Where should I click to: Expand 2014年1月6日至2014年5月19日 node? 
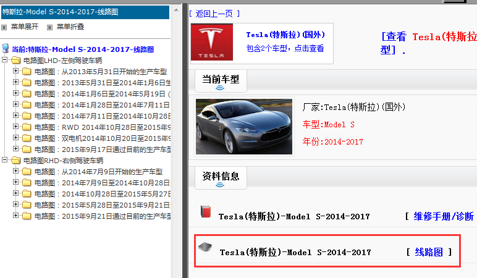pos(15,93)
